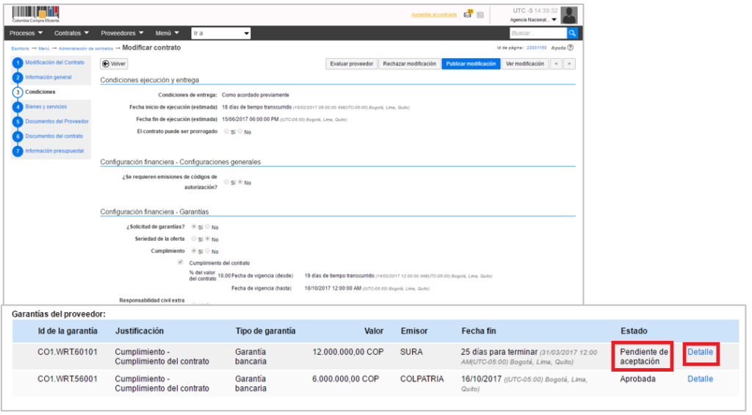Viewport: 752px width, 415px height.
Task: Go to step 4 Bienes y servicios
Action: pos(46,107)
